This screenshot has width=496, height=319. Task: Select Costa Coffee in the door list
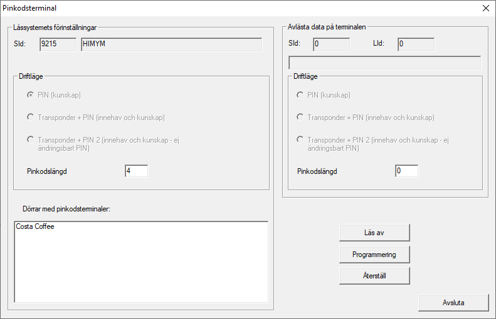(35, 226)
